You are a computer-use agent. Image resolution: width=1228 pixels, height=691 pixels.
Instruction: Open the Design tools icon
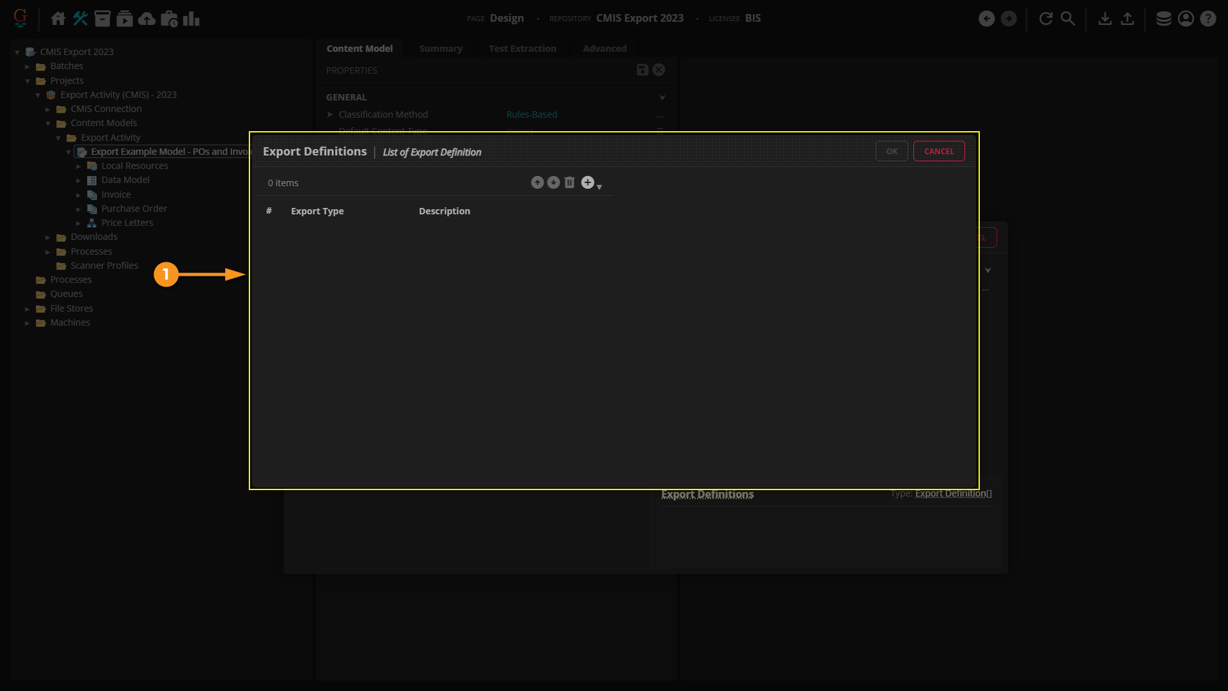click(x=80, y=19)
